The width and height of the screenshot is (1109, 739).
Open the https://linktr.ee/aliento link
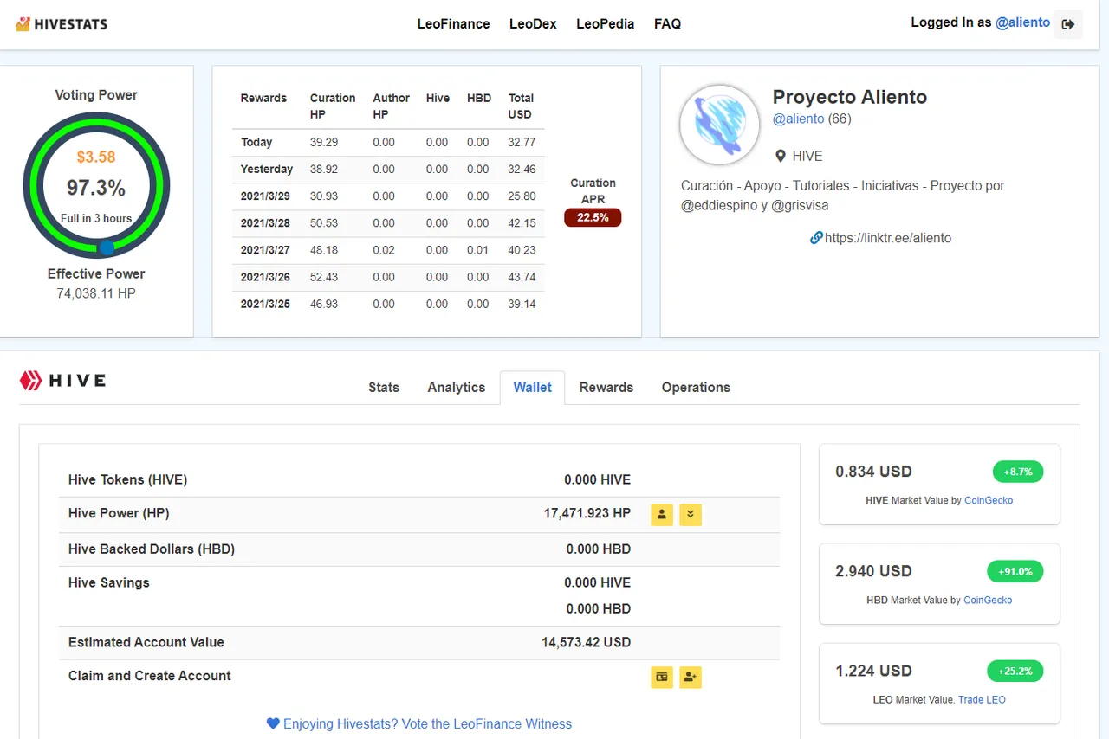[888, 238]
